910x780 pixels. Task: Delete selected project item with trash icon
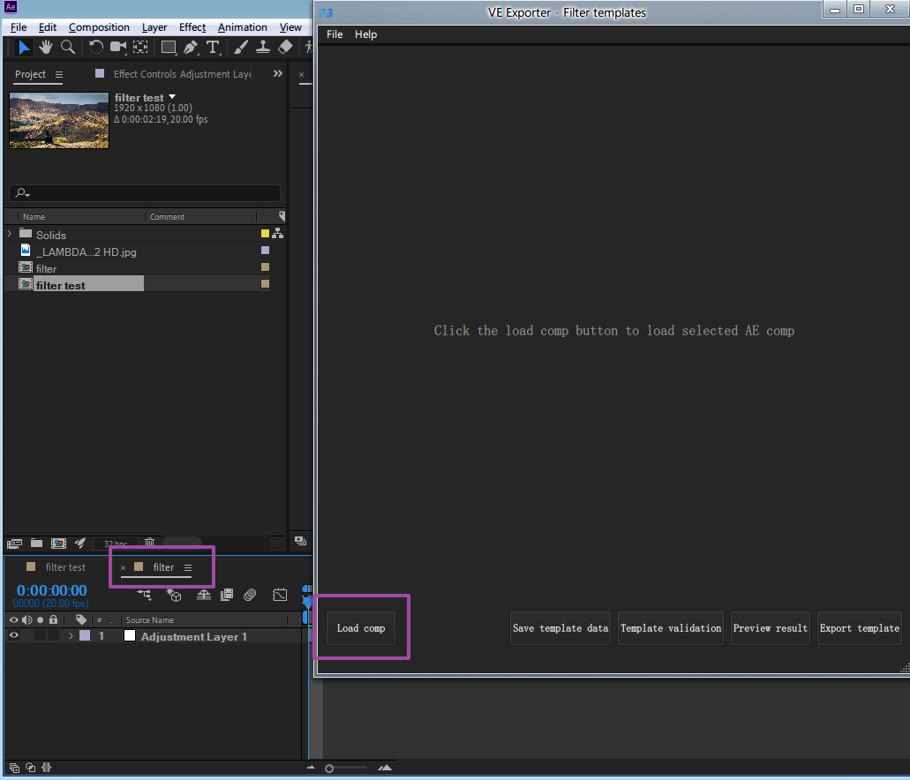[x=150, y=543]
